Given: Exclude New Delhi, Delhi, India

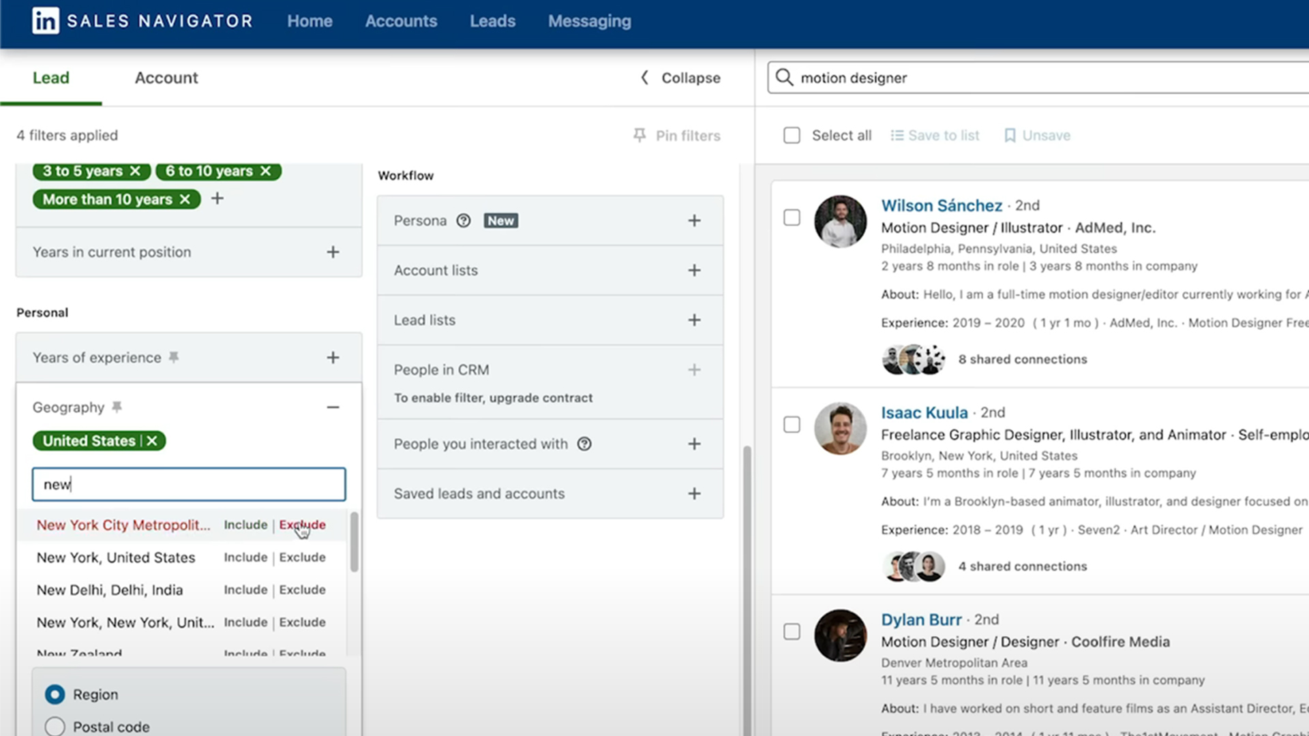Looking at the screenshot, I should pyautogui.click(x=302, y=590).
